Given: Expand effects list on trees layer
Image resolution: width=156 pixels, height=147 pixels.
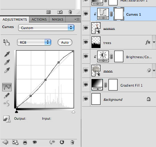Looking at the screenshot, I should 154,42.
